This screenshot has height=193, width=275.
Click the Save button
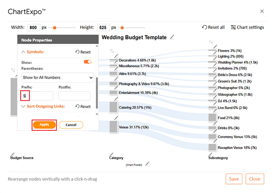234,179
